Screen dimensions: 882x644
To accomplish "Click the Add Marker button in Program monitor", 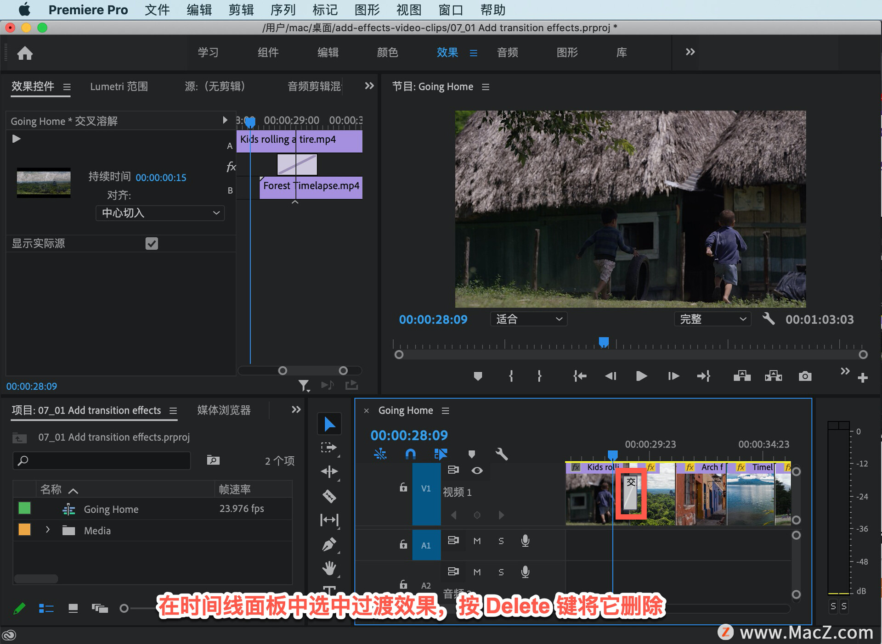I will click(x=478, y=376).
